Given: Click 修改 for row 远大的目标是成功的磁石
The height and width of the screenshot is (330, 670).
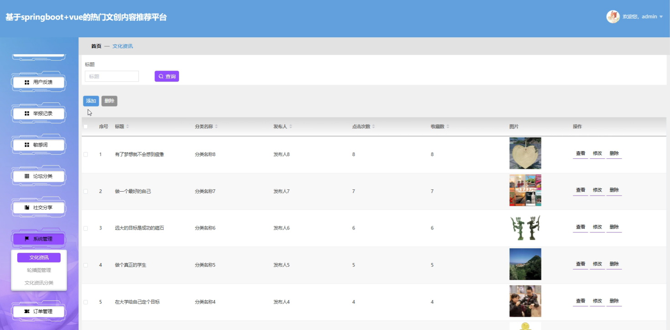Looking at the screenshot, I should 597,227.
